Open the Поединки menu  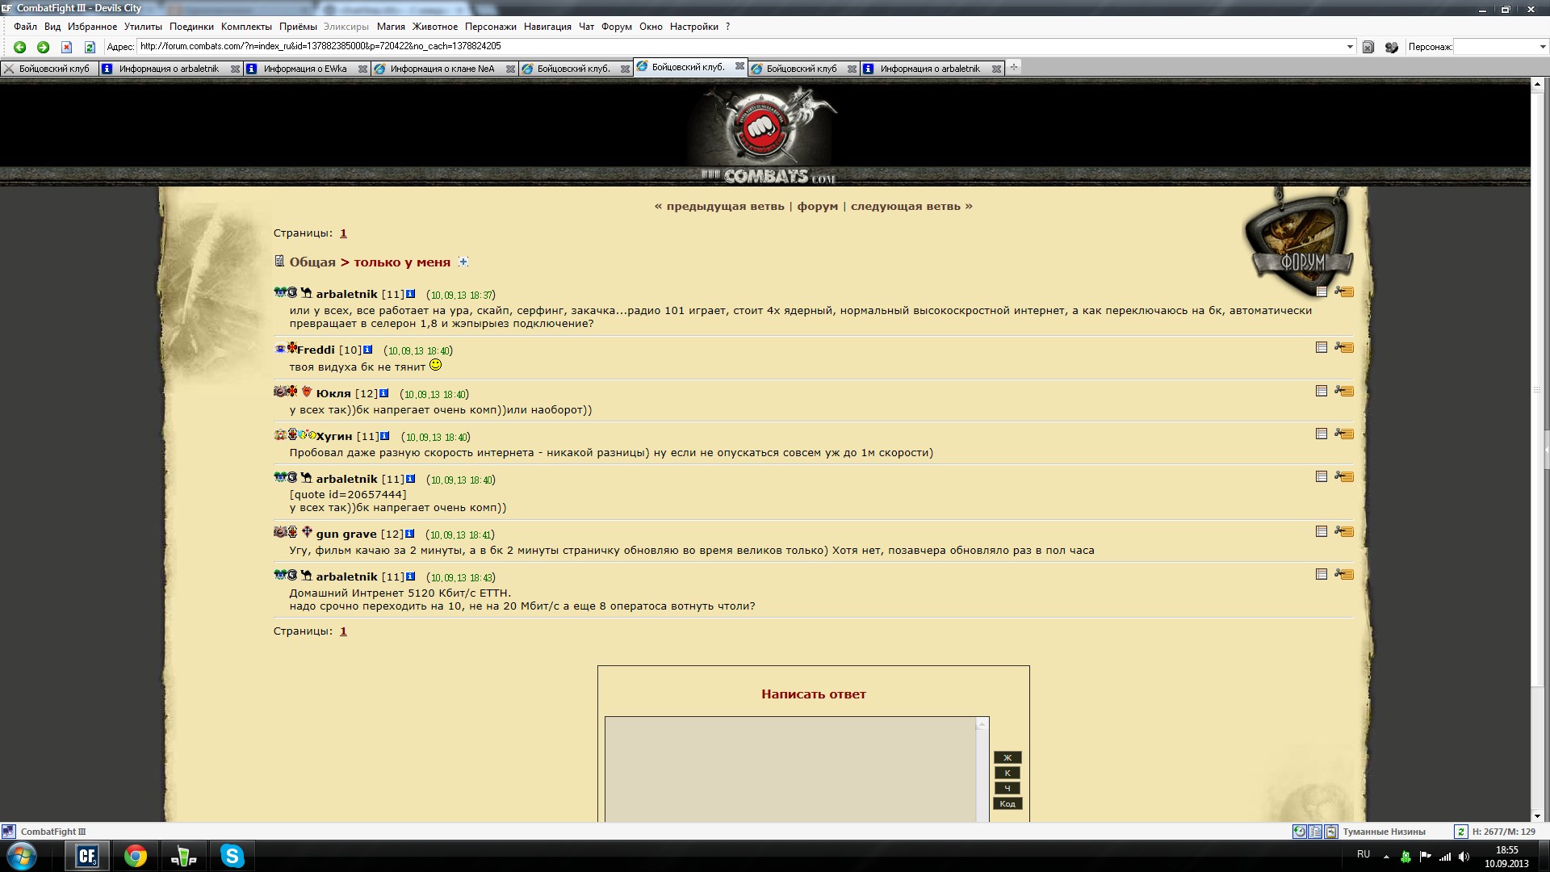point(191,27)
